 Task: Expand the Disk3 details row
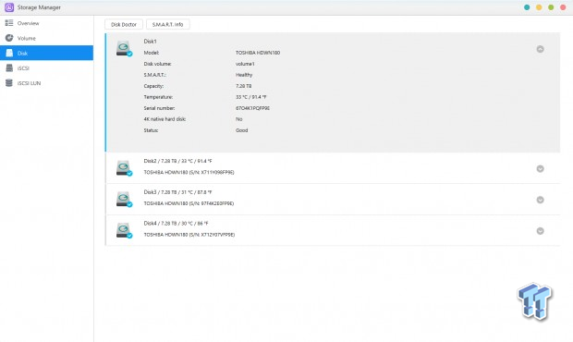(x=540, y=200)
